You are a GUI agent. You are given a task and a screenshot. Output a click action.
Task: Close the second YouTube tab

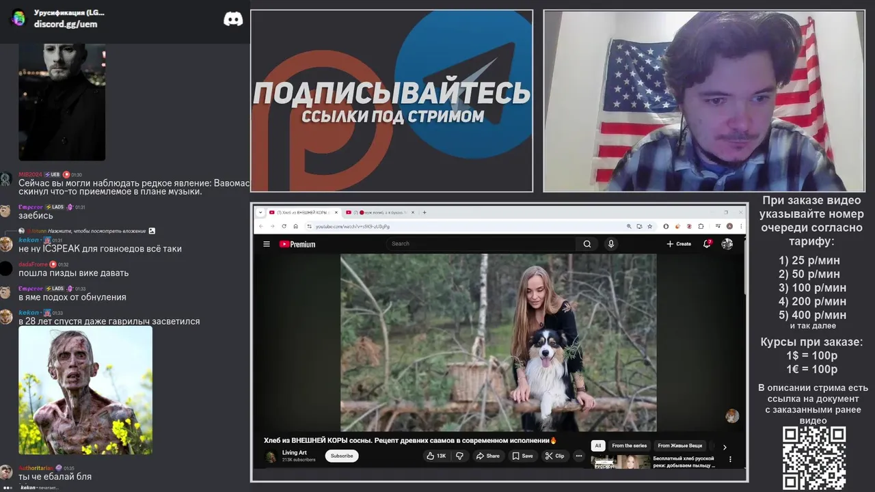[x=412, y=213]
